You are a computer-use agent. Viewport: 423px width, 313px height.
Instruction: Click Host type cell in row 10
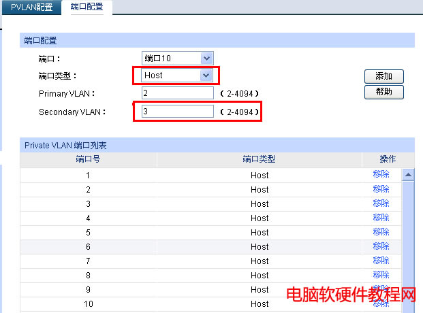click(260, 304)
